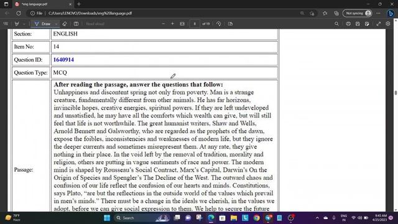
Task: Rotate the PDF page
Action: (218, 24)
